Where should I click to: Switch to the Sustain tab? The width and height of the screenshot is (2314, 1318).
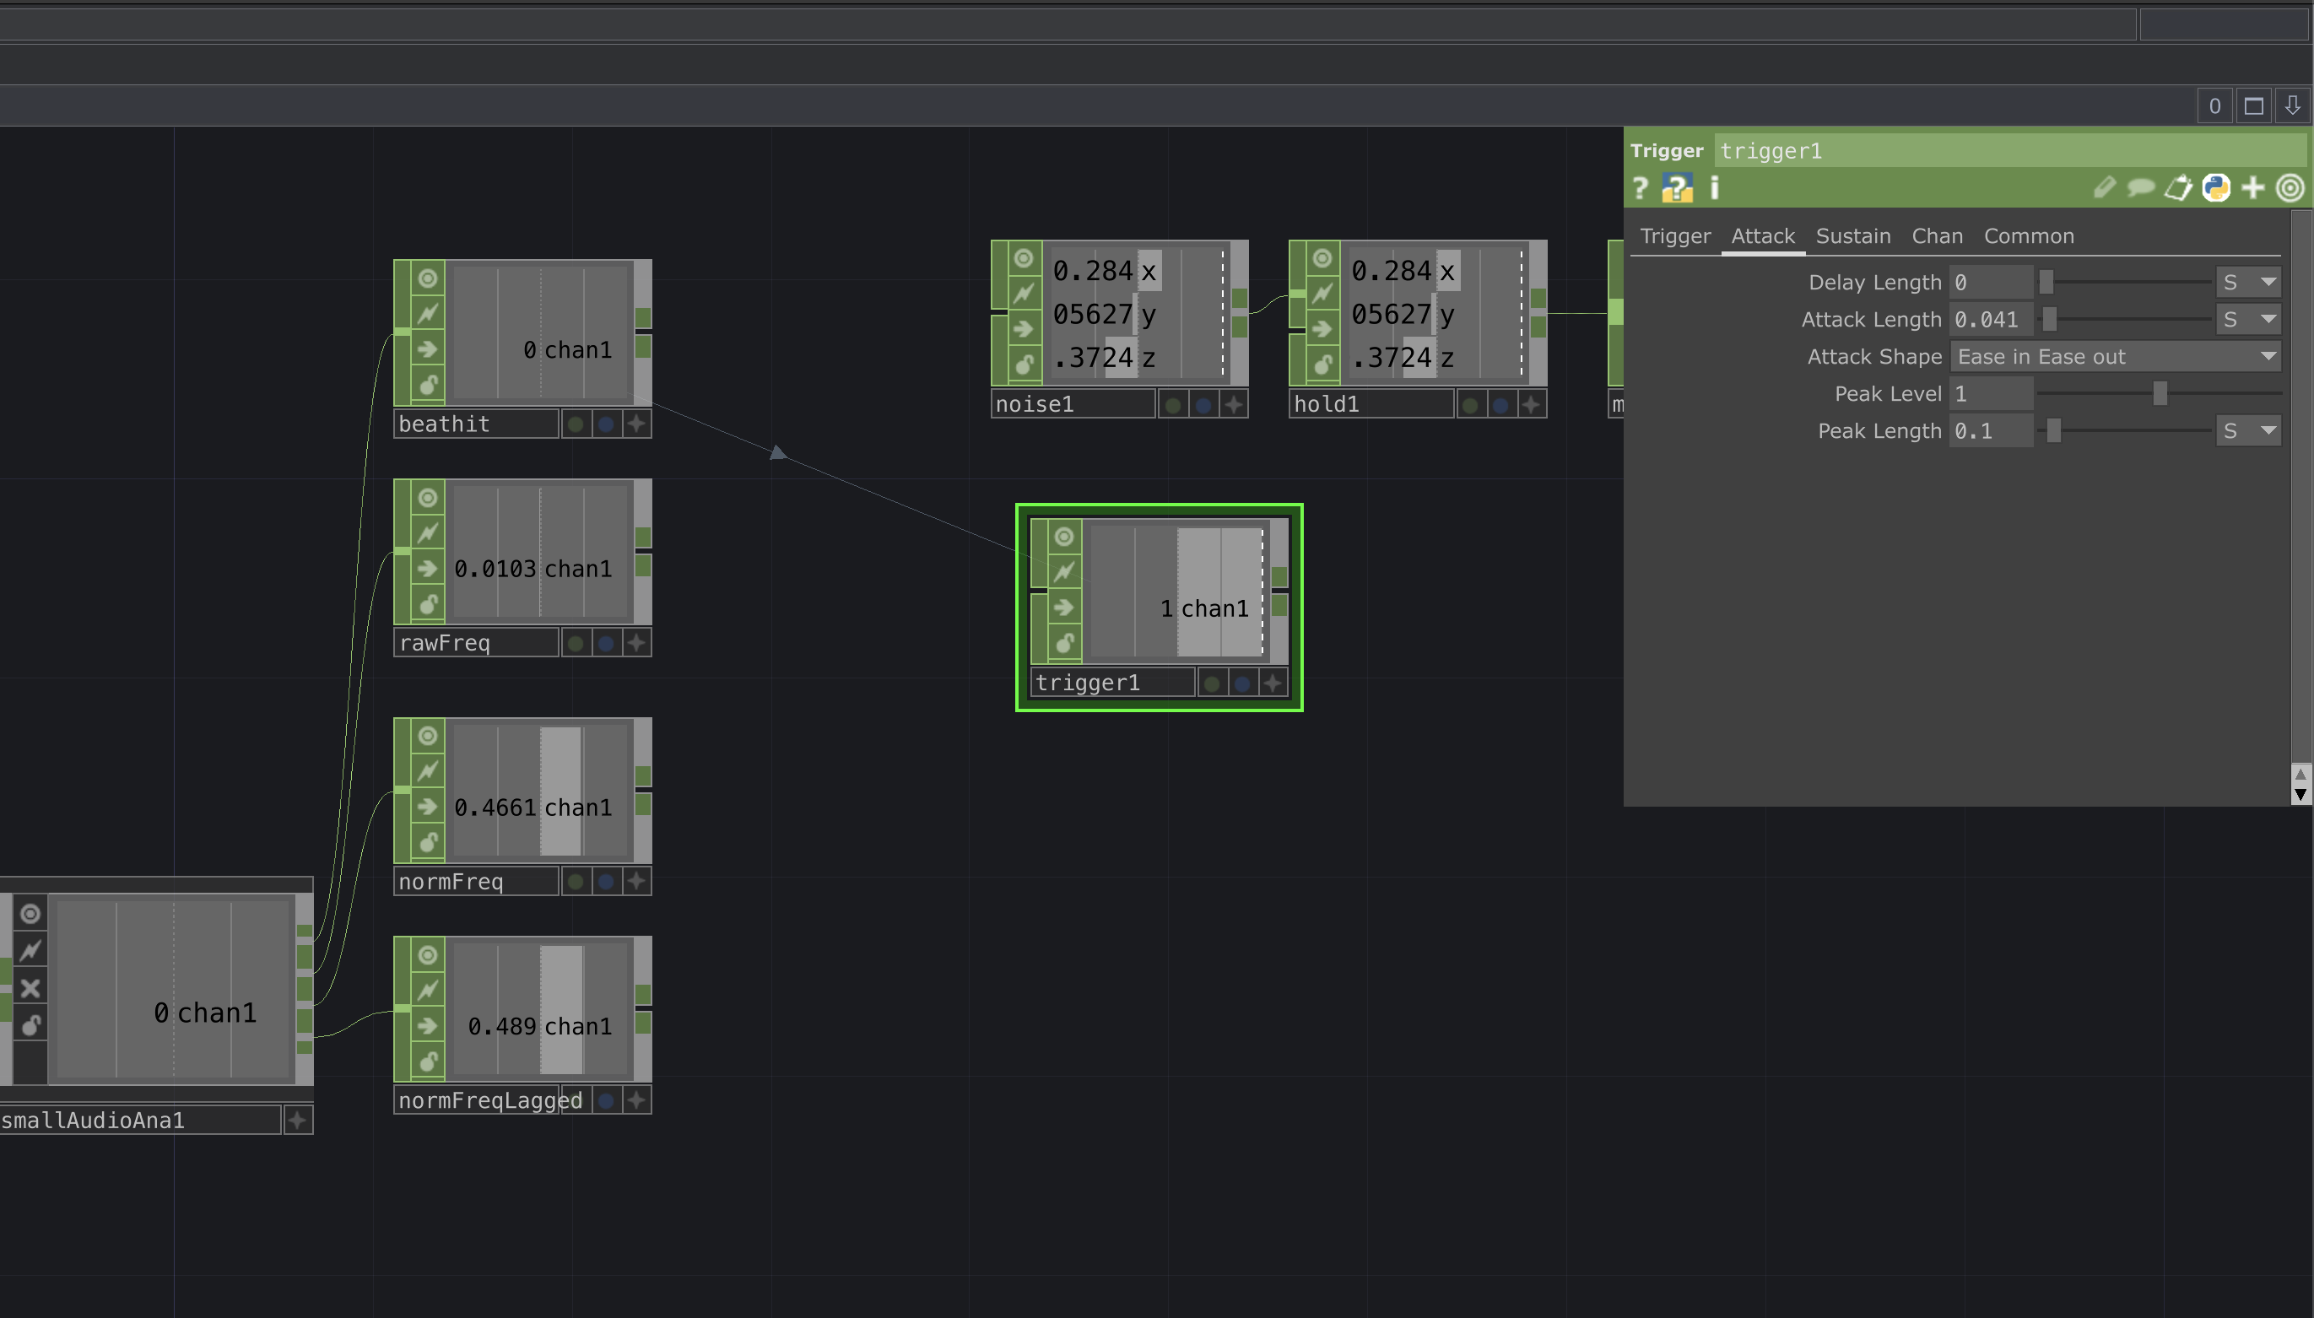pos(1852,236)
